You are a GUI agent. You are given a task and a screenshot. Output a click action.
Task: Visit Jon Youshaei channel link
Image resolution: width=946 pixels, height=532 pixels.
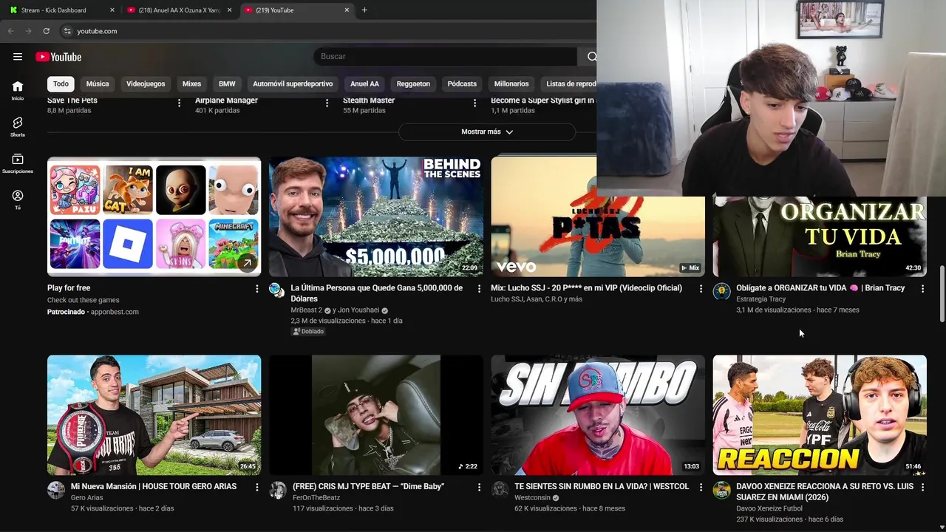click(x=358, y=310)
